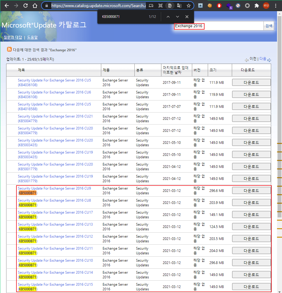The width and height of the screenshot is (282, 293).
Task: Open browser home page icon
Action: pos(35,6)
